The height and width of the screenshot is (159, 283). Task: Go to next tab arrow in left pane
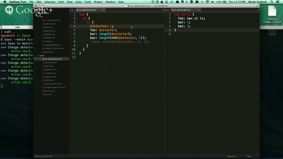click(73, 10)
